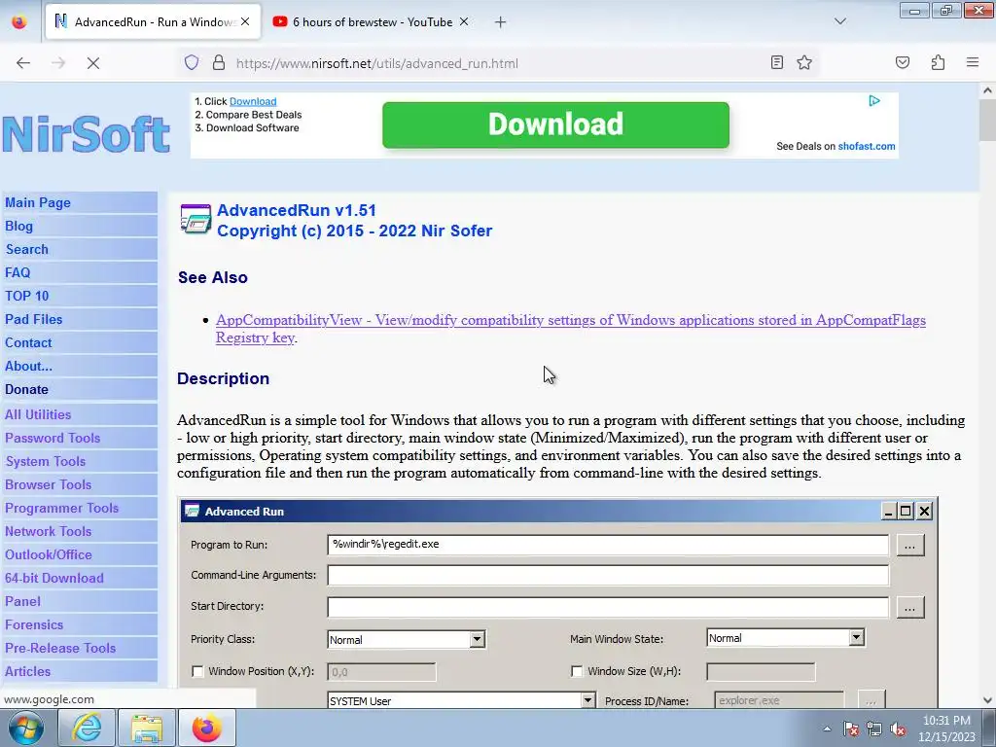Open the Main Window State dropdown
Viewport: 996px width, 747px height.
[786, 638]
